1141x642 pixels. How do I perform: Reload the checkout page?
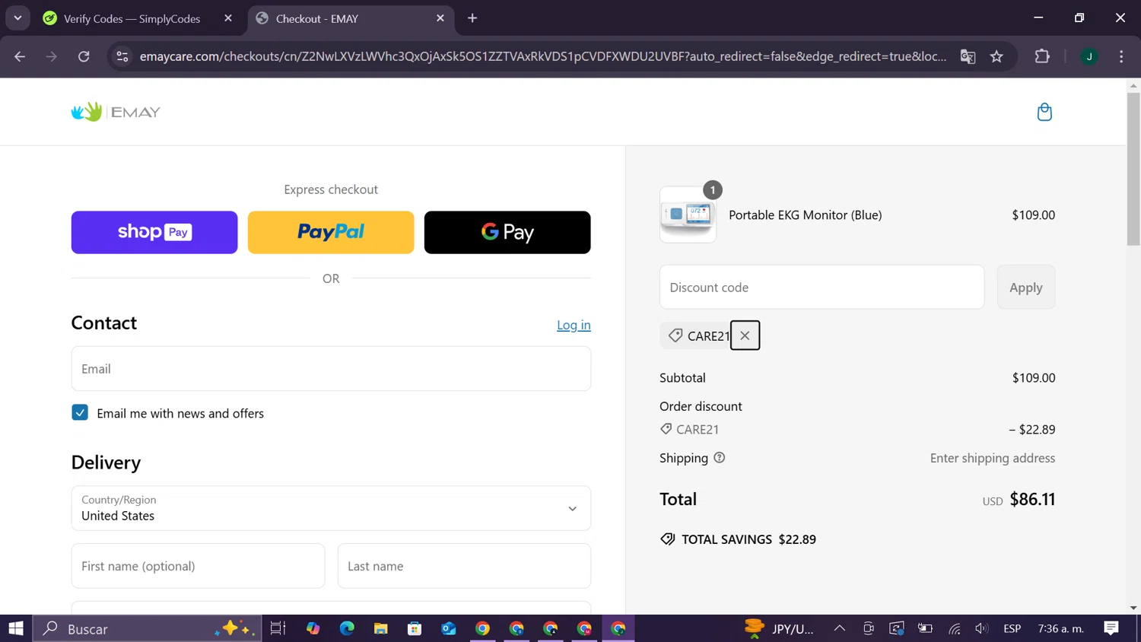pos(84,56)
